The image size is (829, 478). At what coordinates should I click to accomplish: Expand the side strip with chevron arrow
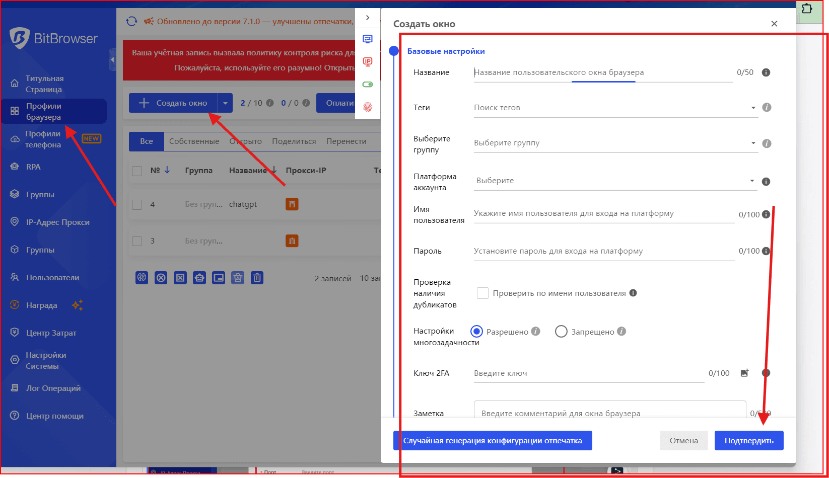coord(368,18)
